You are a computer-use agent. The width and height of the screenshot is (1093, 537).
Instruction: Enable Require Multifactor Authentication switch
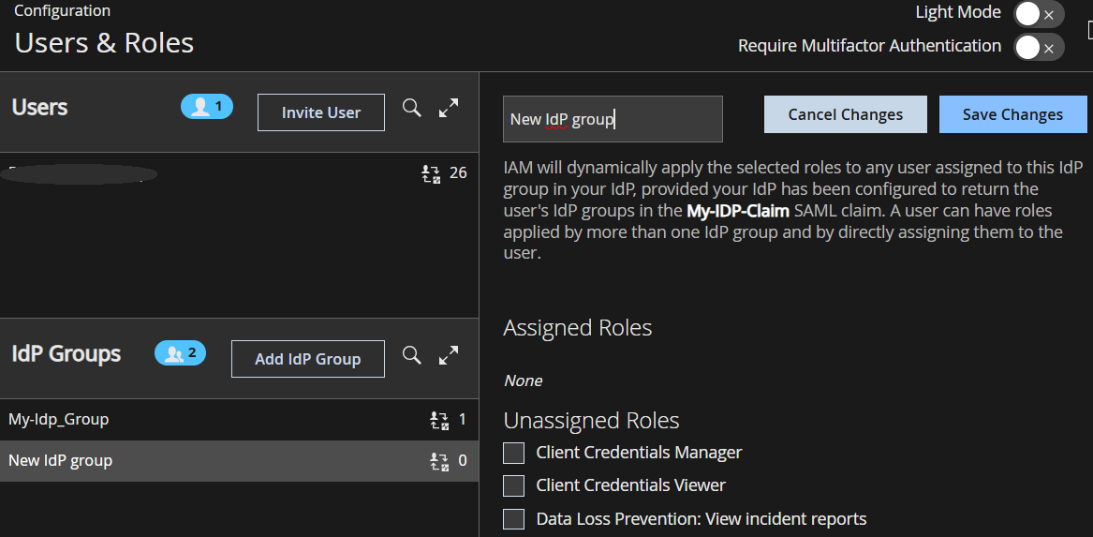tap(1039, 48)
